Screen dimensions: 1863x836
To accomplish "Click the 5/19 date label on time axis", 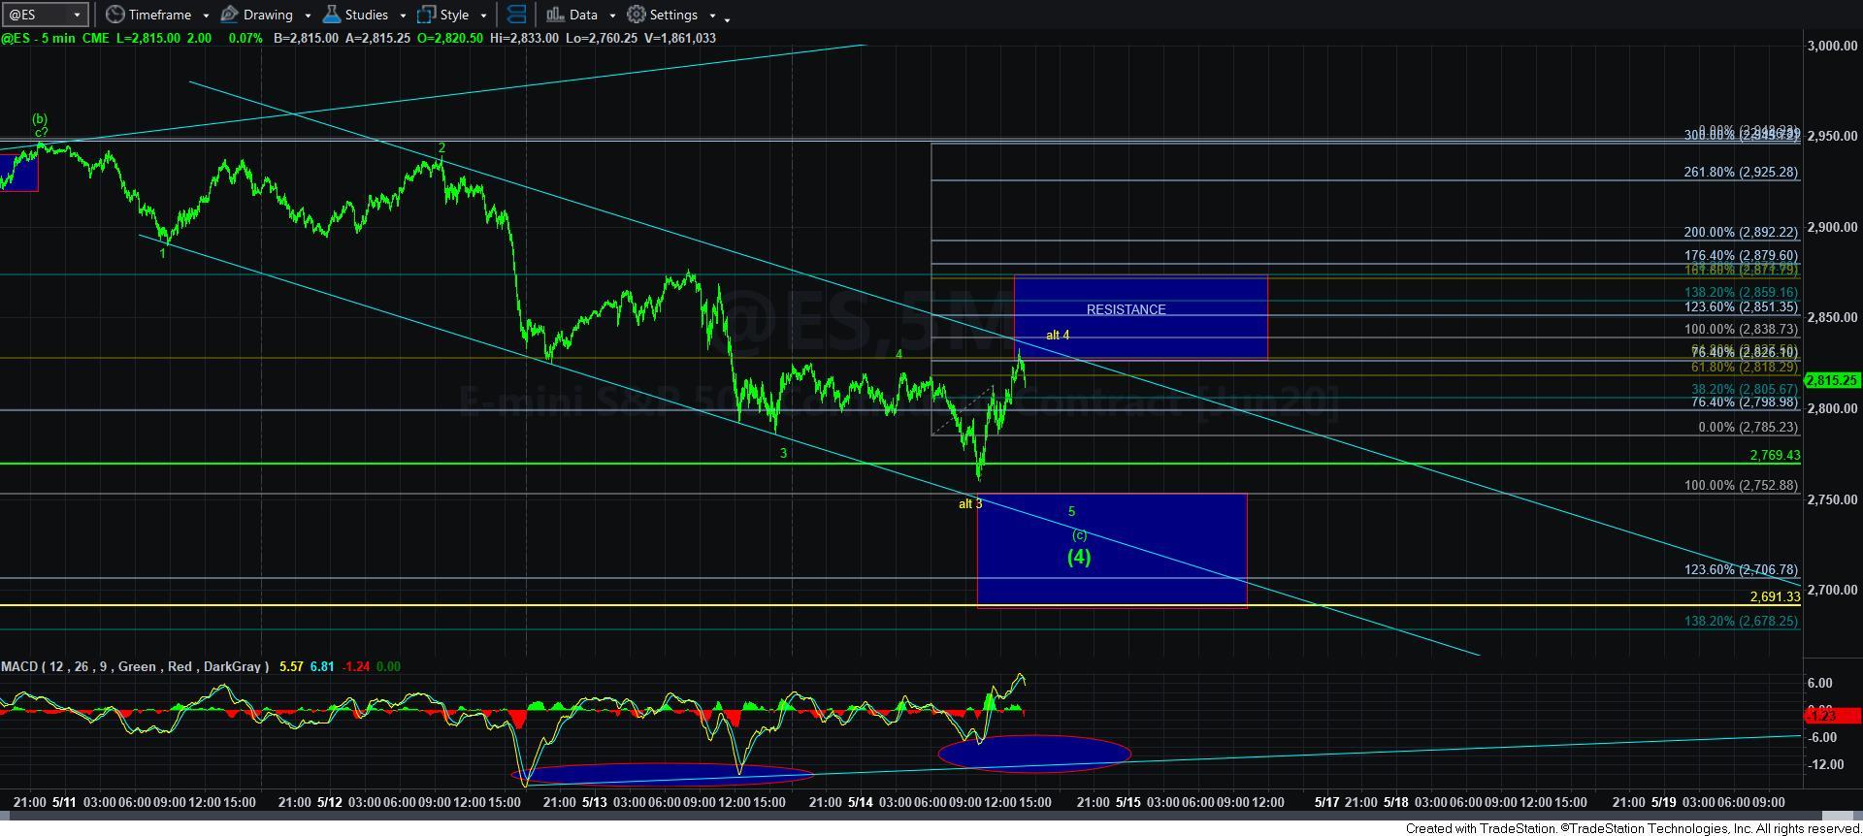I will point(1663,802).
